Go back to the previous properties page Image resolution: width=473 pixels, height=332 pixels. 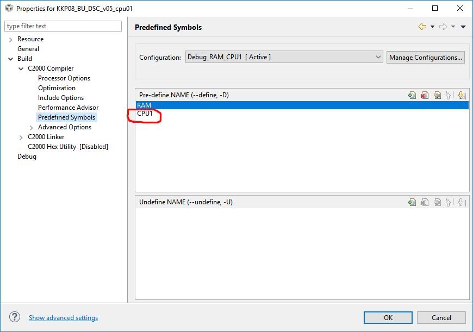pos(422,27)
